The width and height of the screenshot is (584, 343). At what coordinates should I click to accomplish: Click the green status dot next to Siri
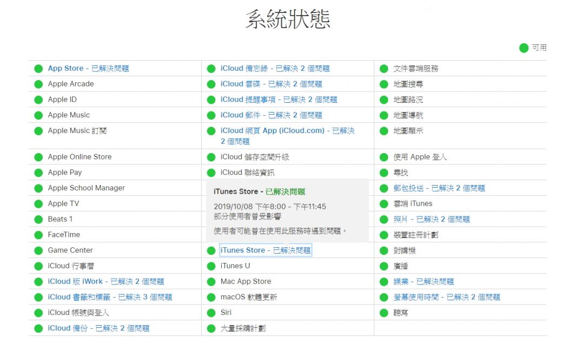[x=211, y=313]
